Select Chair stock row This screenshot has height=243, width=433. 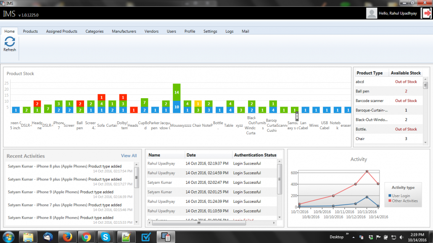click(x=388, y=139)
